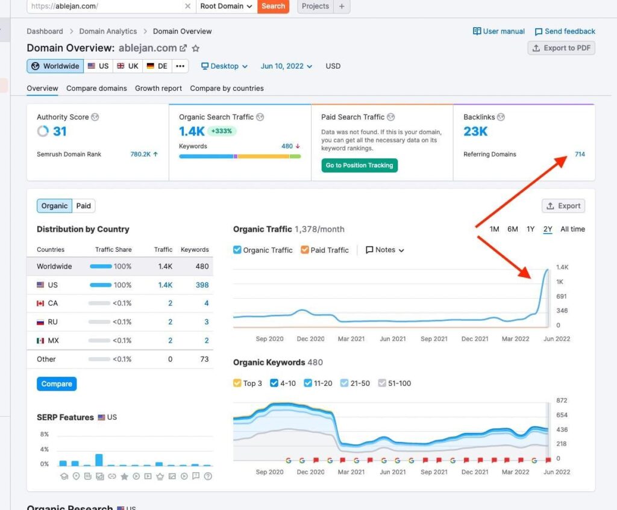Click the orange Search button
The width and height of the screenshot is (617, 510).
(x=273, y=6)
